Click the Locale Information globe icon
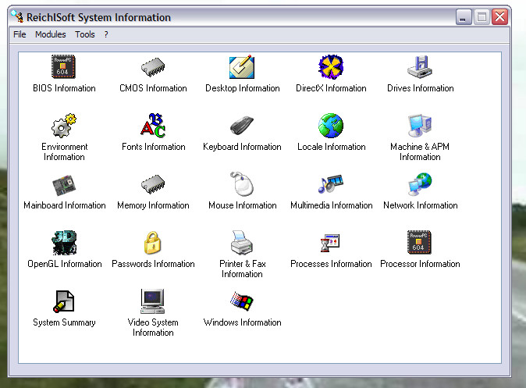Image resolution: width=526 pixels, height=388 pixels. pyautogui.click(x=331, y=126)
